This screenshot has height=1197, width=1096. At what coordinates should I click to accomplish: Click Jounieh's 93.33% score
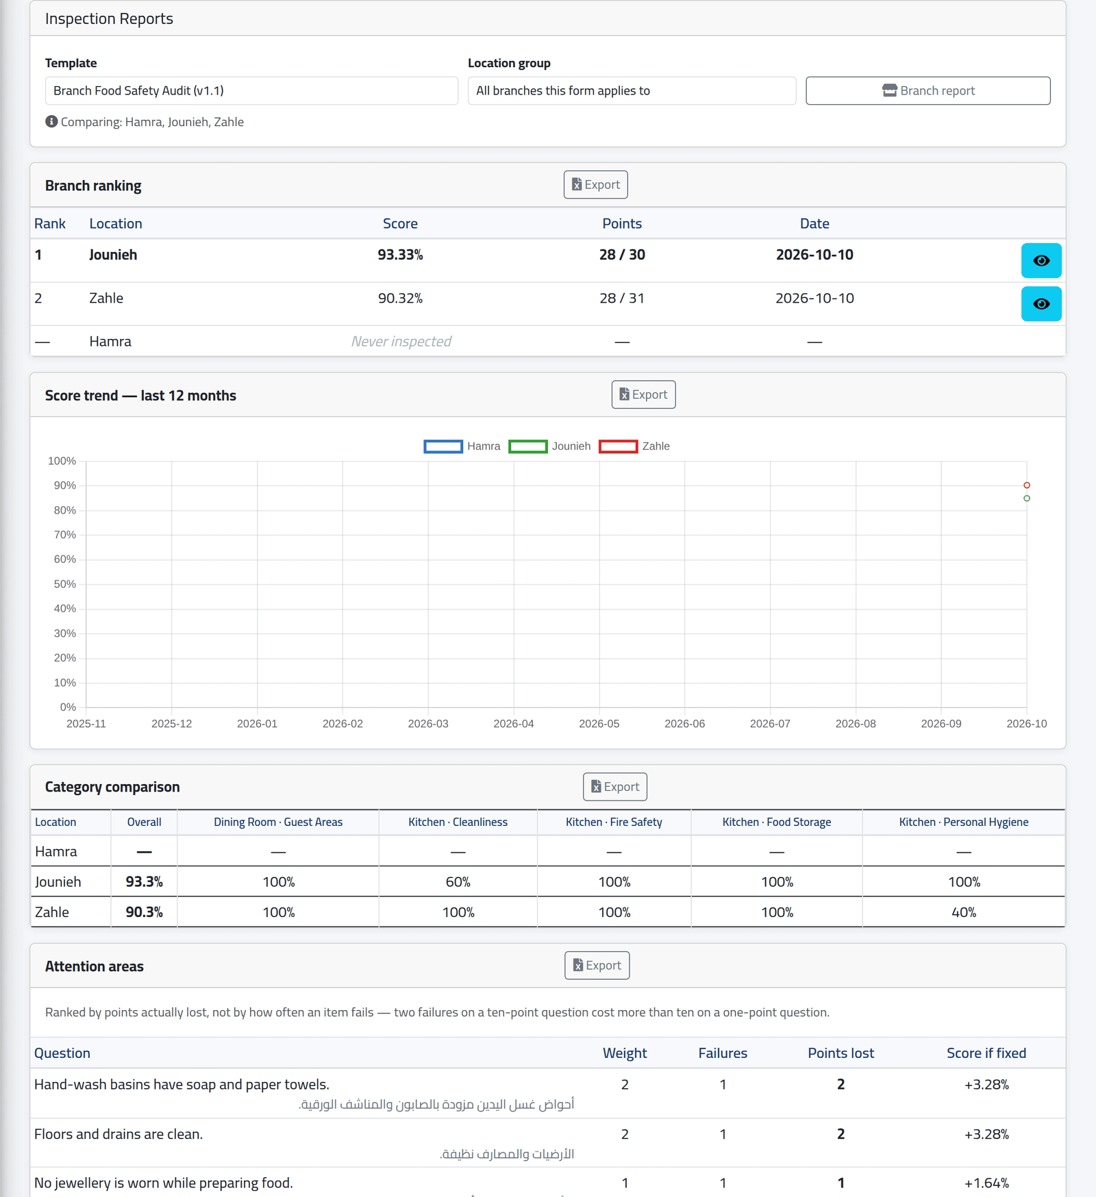[400, 255]
